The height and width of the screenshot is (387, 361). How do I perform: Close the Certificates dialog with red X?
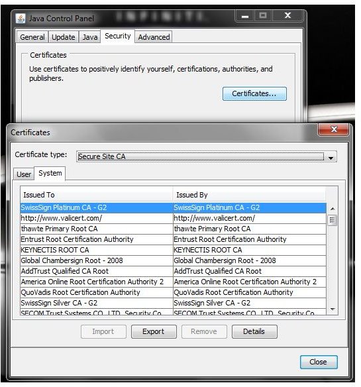334,129
